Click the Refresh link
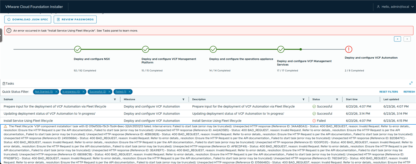This screenshot has width=416, height=164. click(409, 92)
